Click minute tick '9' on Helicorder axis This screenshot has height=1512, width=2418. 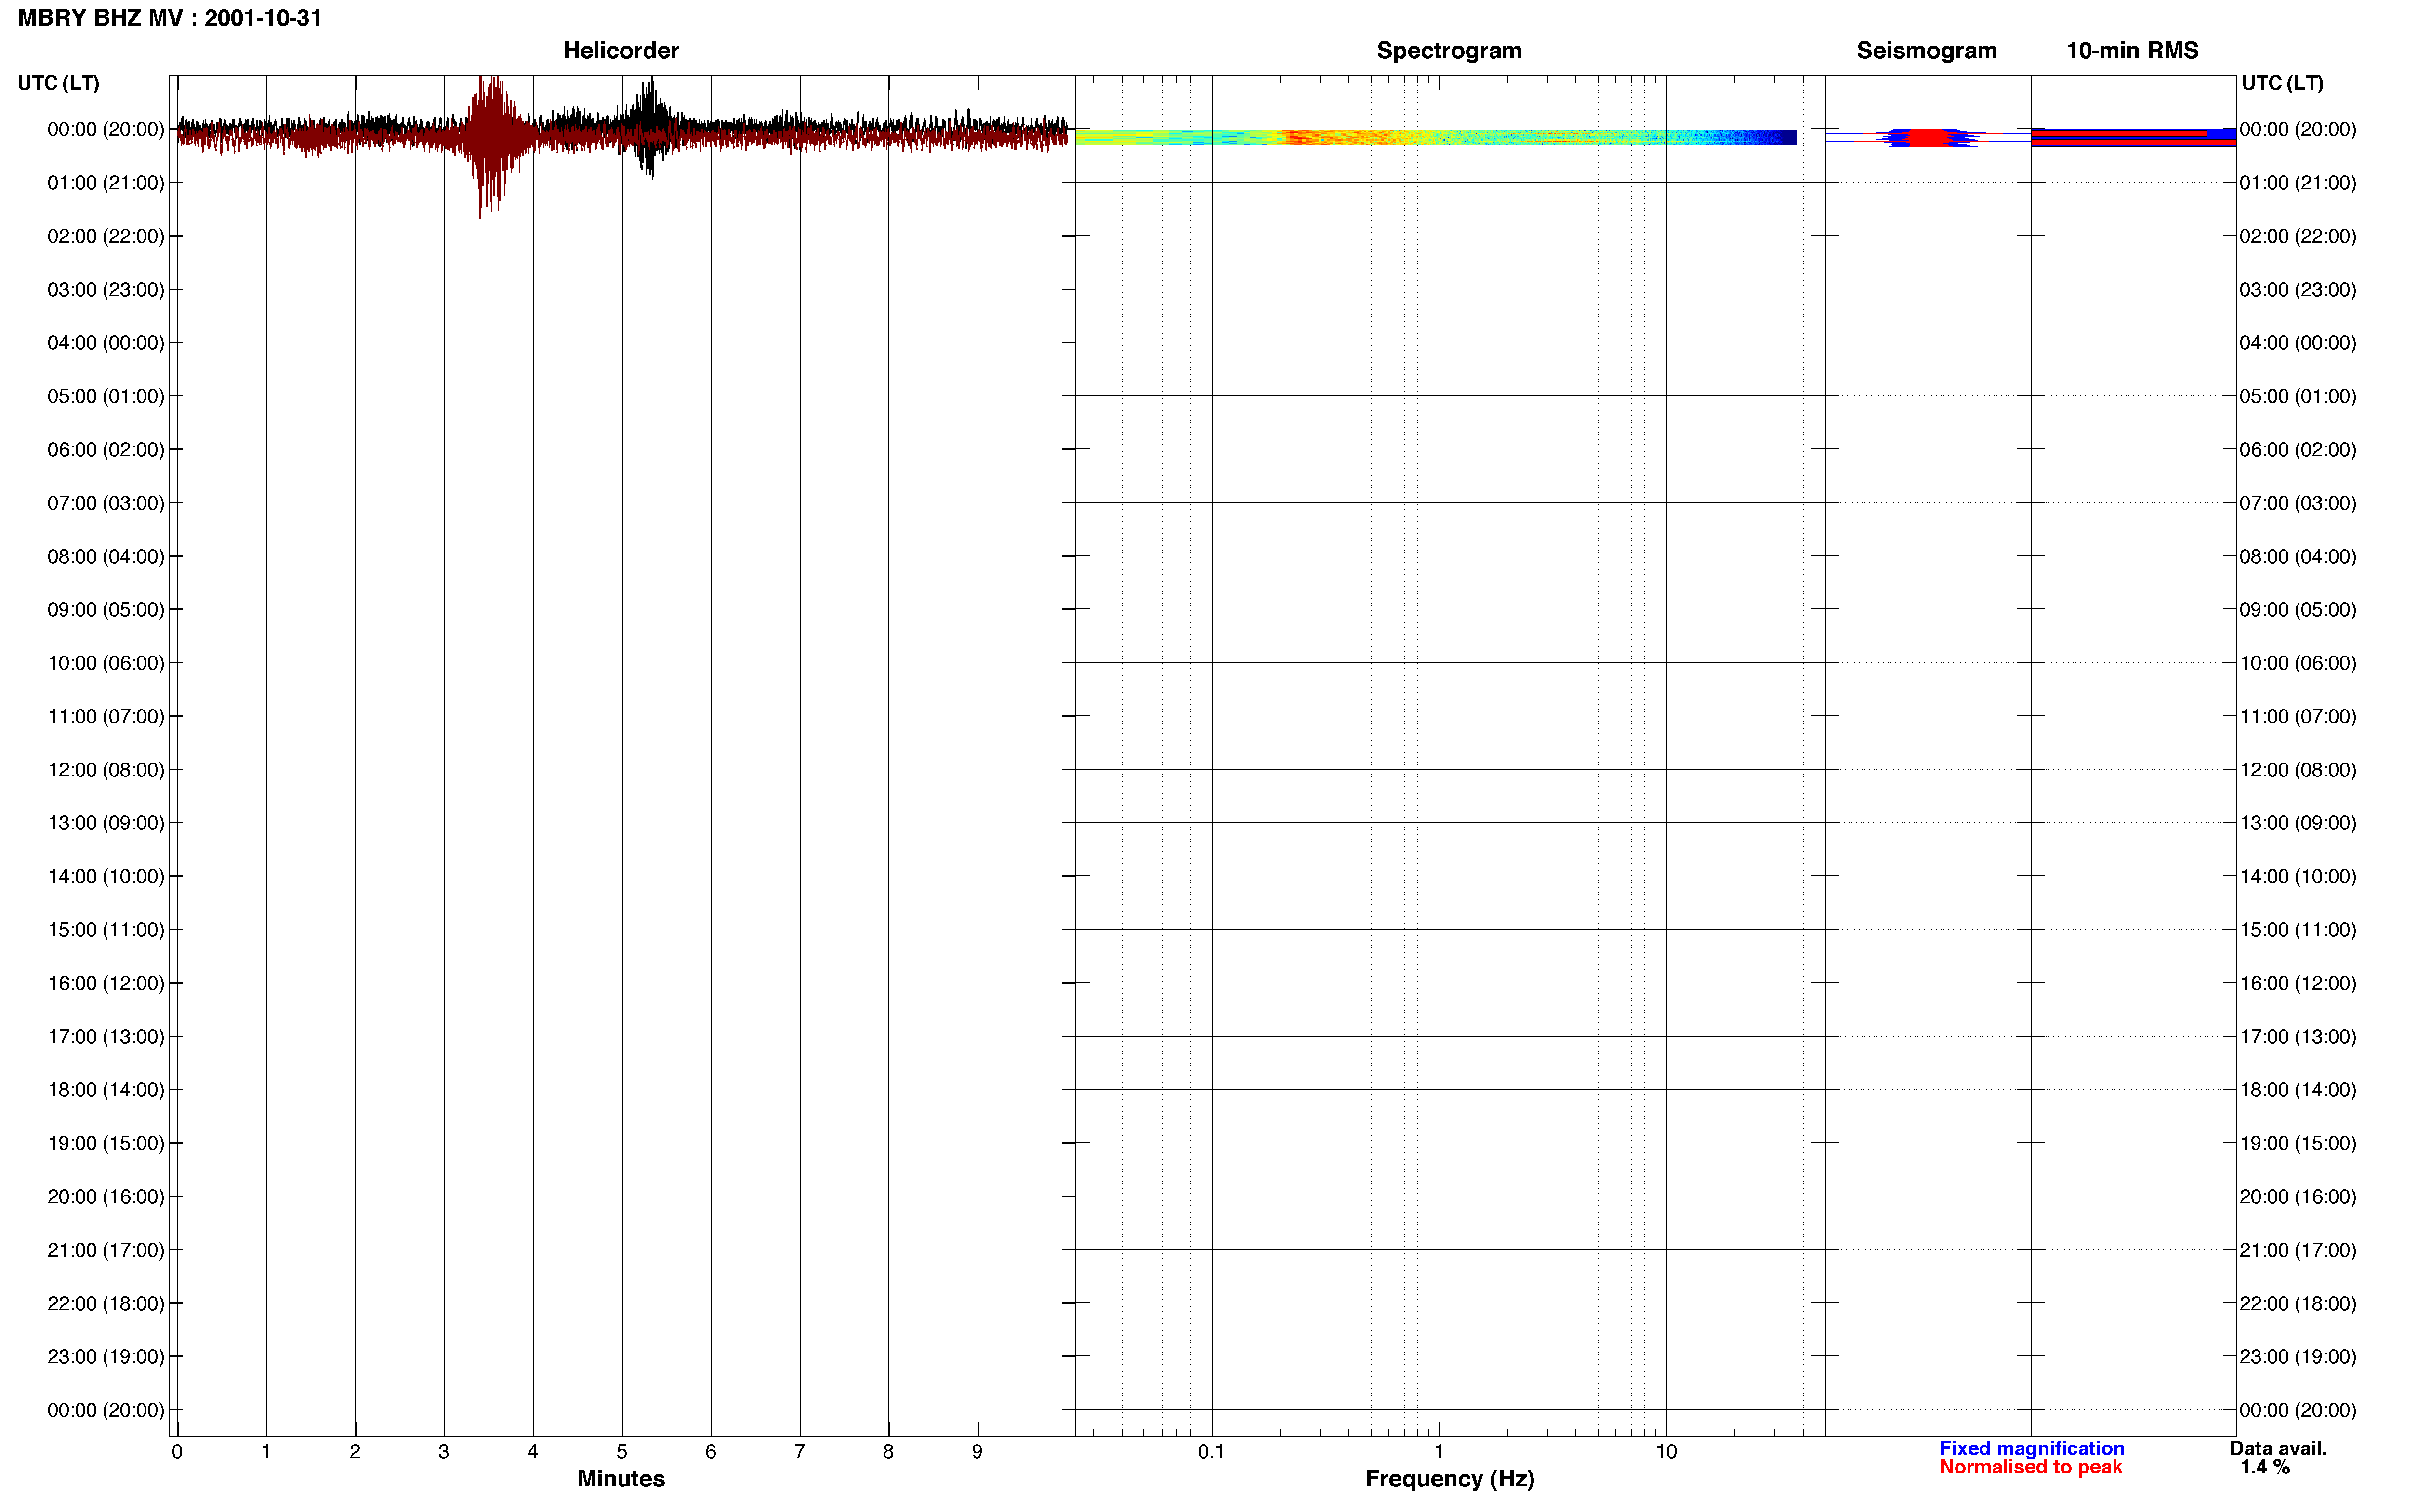(x=977, y=1452)
